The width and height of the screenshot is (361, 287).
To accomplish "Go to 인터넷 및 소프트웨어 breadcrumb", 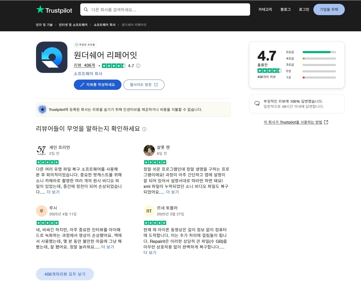I will 73,25.
